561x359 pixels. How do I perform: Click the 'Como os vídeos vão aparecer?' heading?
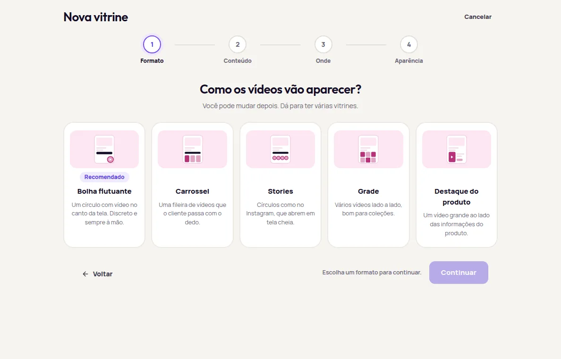pos(280,89)
